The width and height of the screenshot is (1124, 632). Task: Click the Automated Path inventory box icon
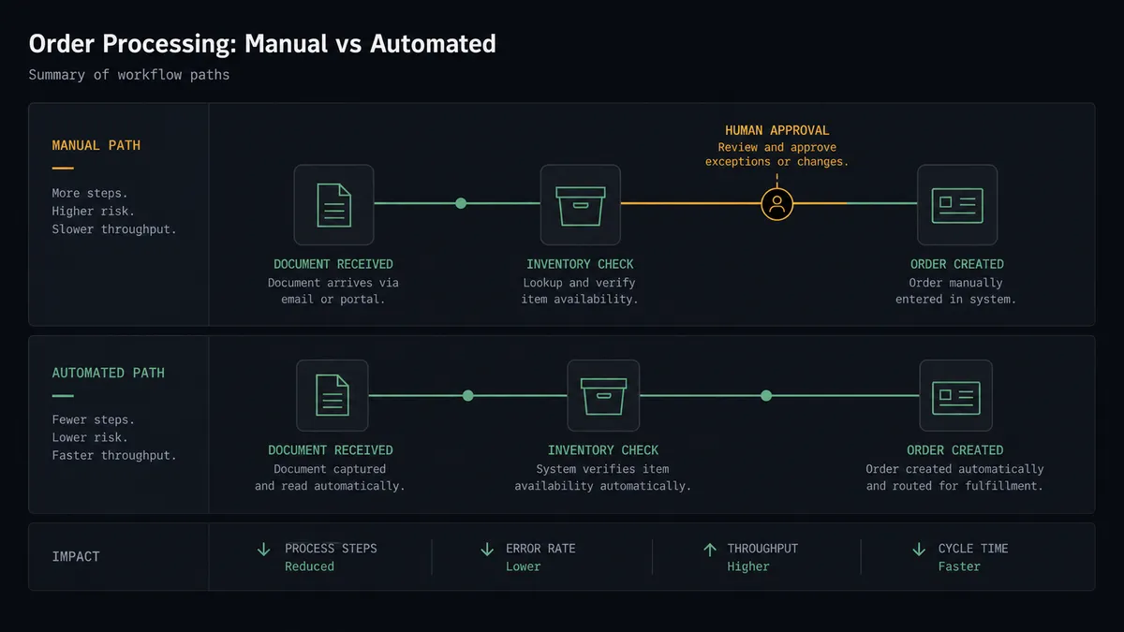pos(603,395)
